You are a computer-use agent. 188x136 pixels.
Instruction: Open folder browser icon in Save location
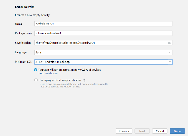coord(169,43)
